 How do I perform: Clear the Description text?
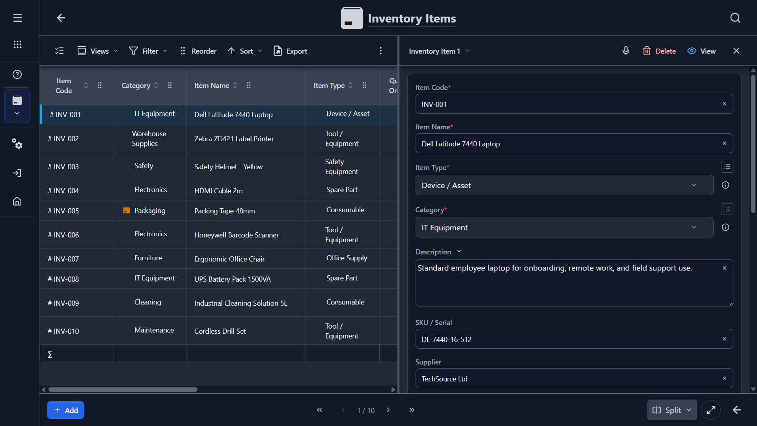point(724,268)
